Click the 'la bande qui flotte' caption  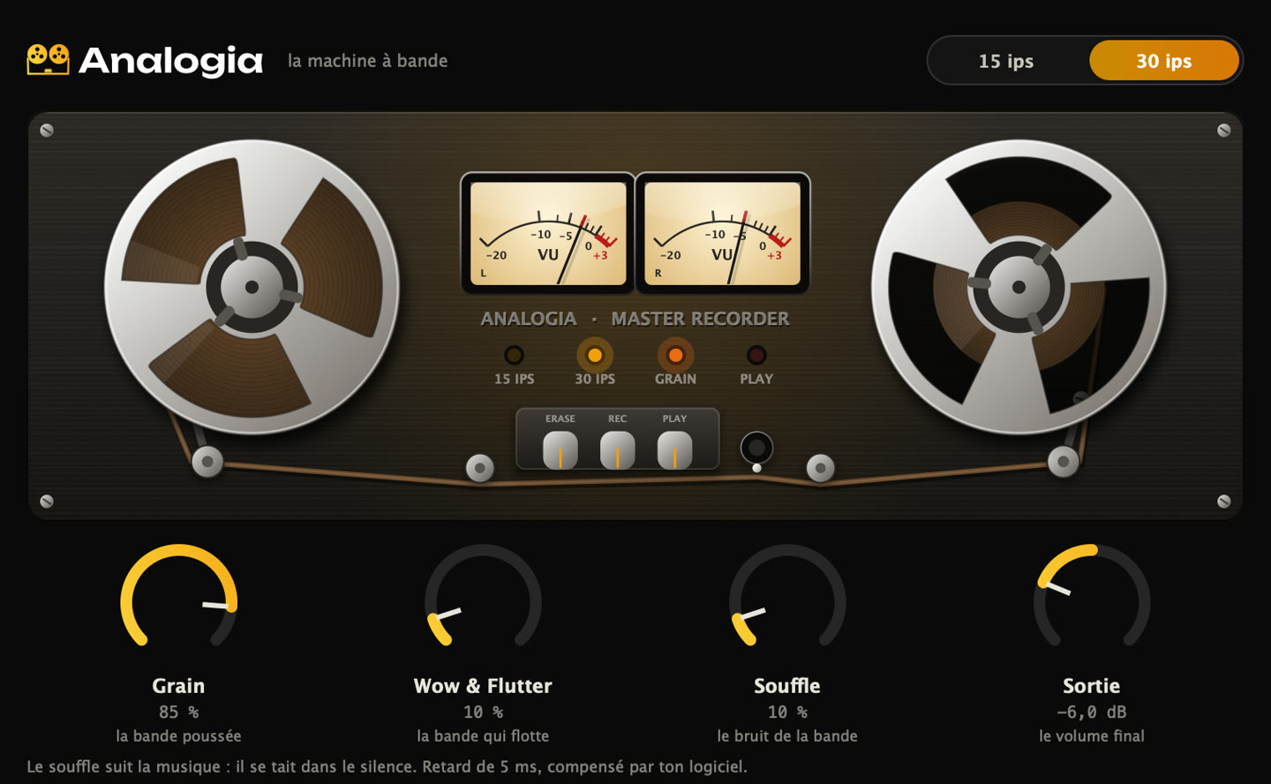483,735
